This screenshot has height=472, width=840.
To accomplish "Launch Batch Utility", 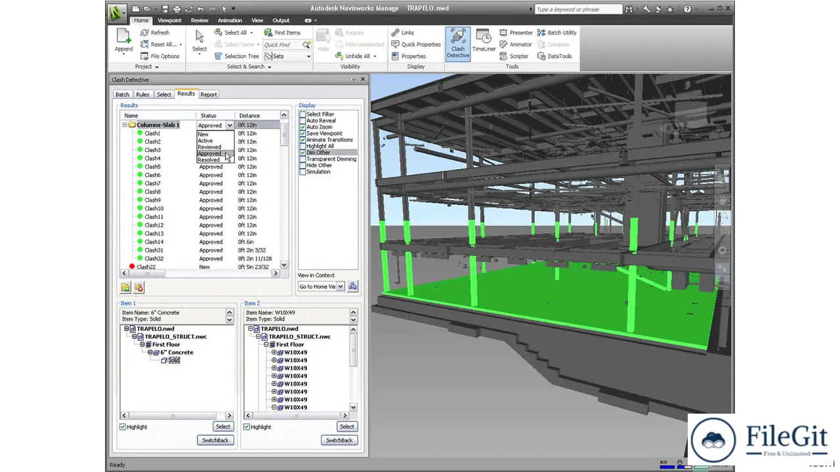I will click(557, 32).
